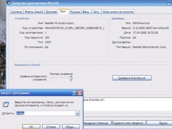Close the Запуск программы dialog
172x129 pixels.
80,93
